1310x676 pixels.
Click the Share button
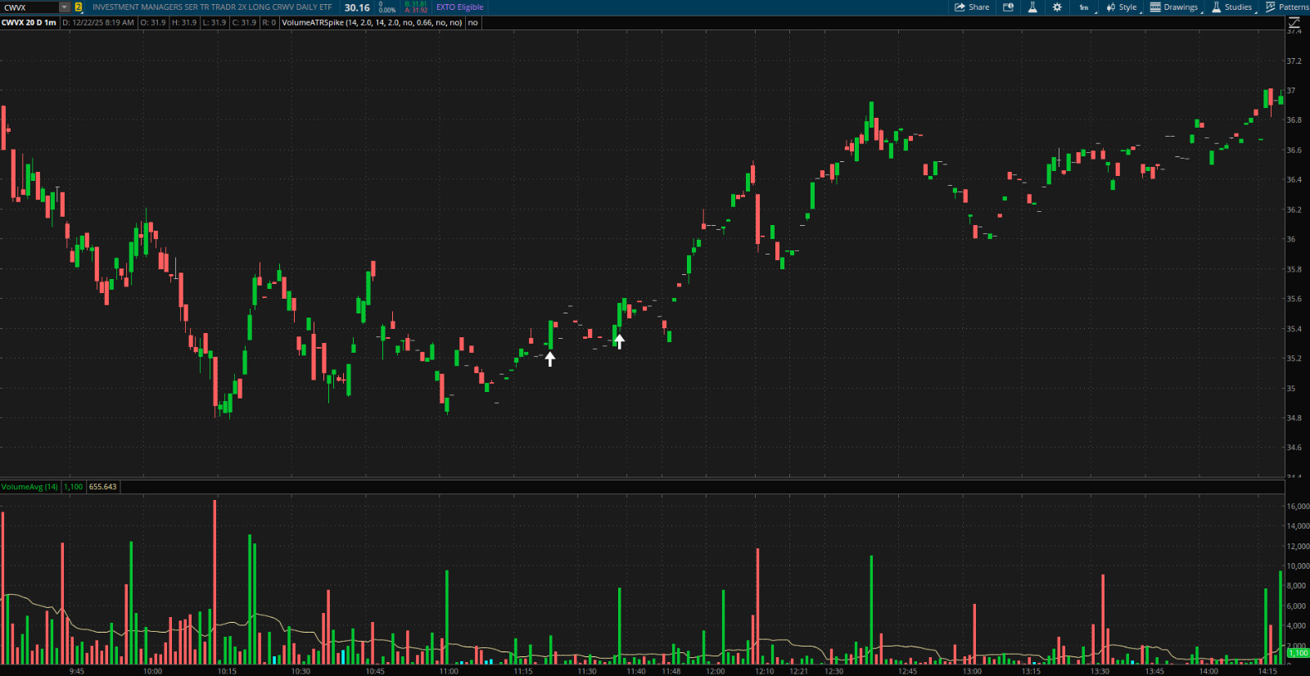point(972,7)
